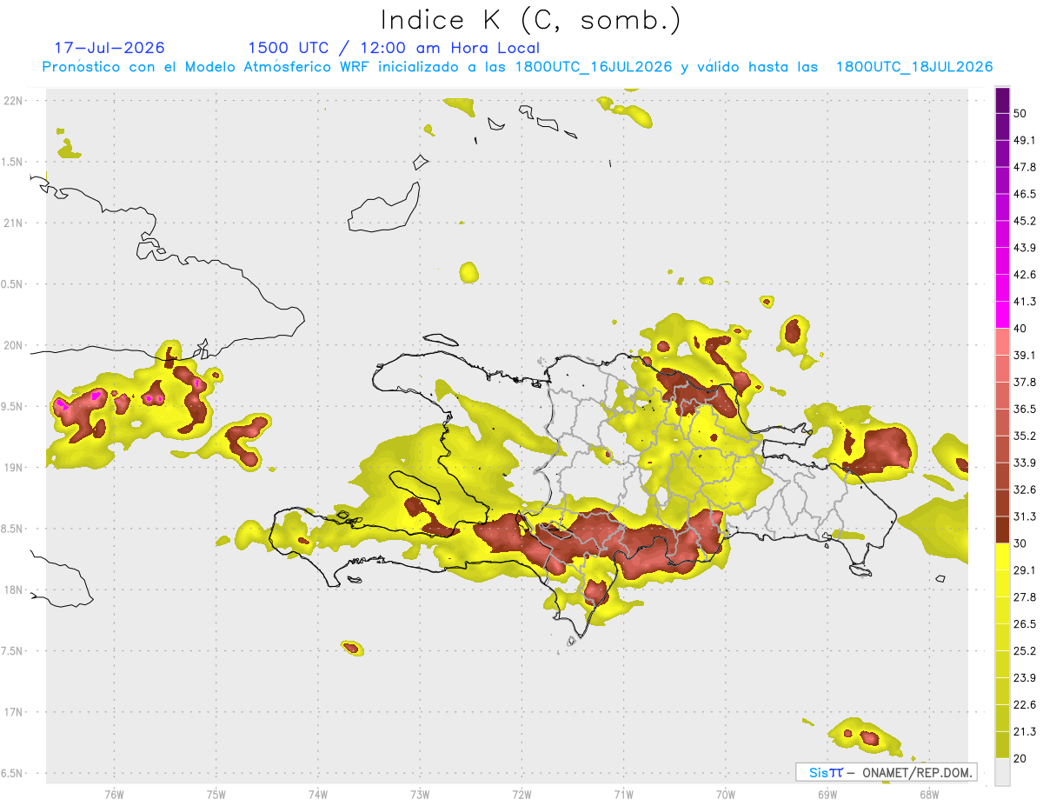
Task: Click the "74W" longitude label
Action: (318, 794)
